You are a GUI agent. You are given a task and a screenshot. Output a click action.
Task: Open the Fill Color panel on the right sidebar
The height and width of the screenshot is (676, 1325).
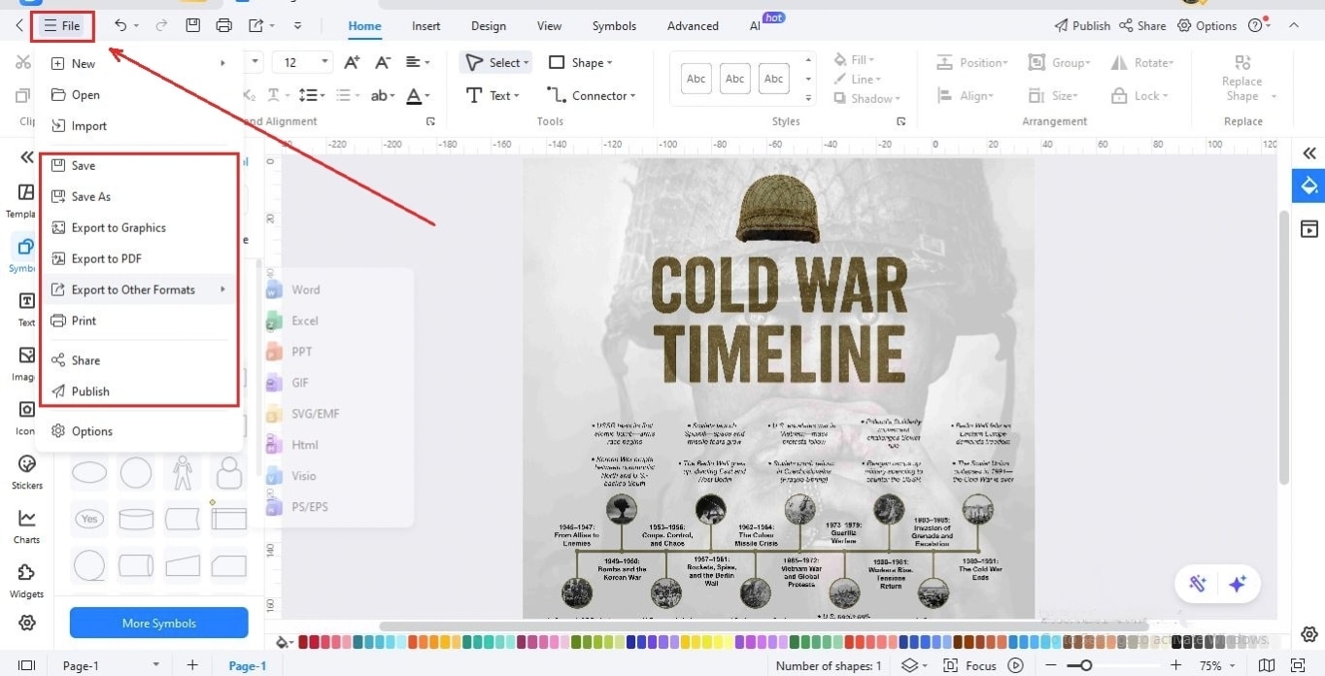click(1308, 186)
